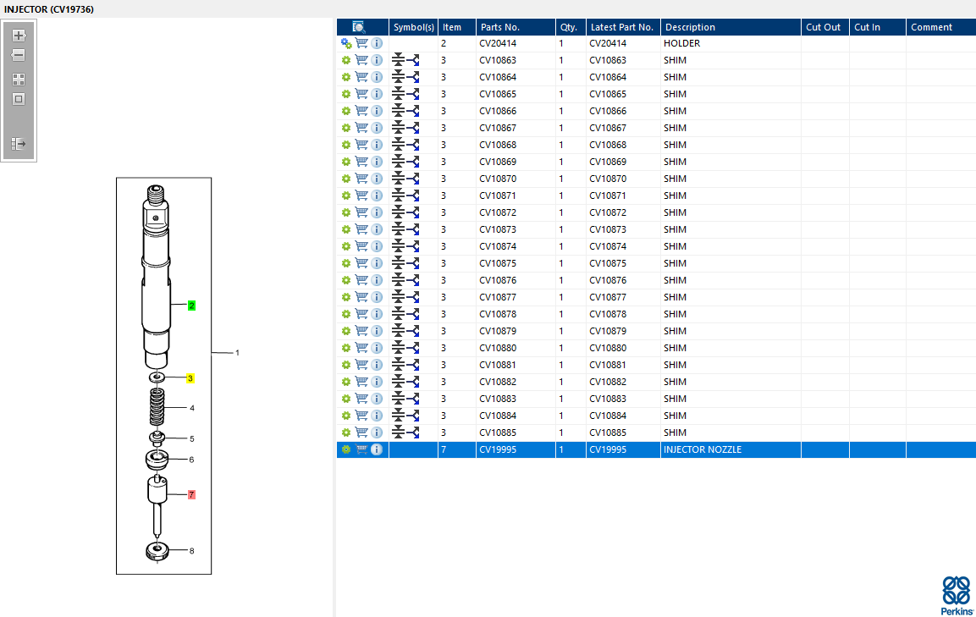Click callout 6 on the diagram
Image resolution: width=976 pixels, height=617 pixels.
(x=191, y=460)
